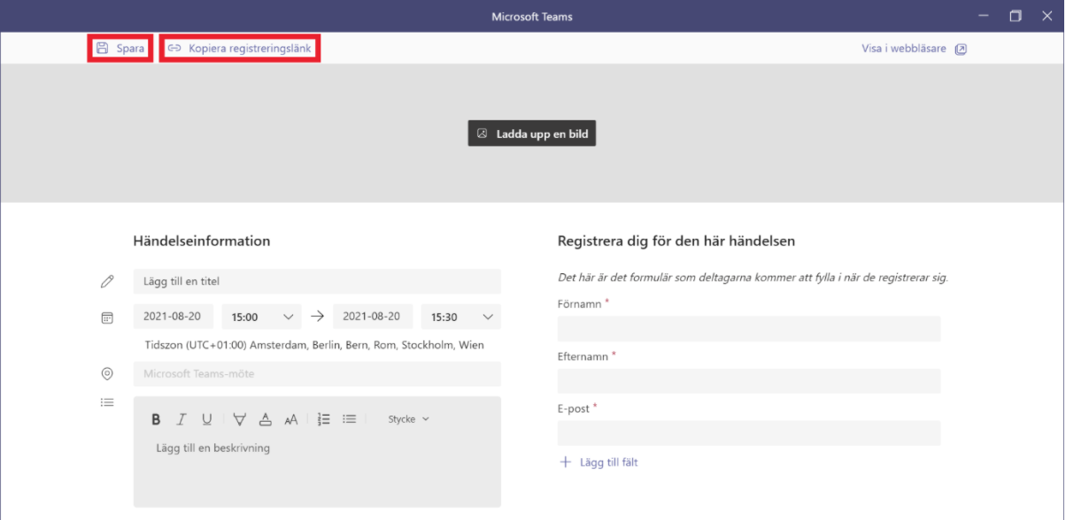Click 'Registrera dig för den här händelsen' heading

tap(676, 241)
